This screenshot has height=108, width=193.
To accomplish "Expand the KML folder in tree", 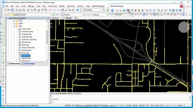I will (14, 21).
